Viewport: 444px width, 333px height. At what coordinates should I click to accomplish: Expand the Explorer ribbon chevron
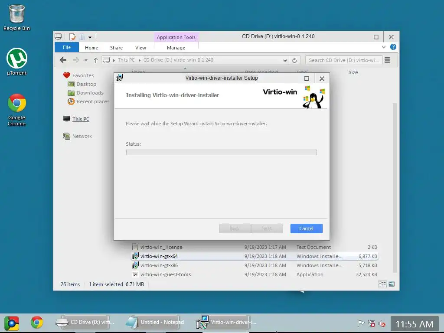click(384, 47)
